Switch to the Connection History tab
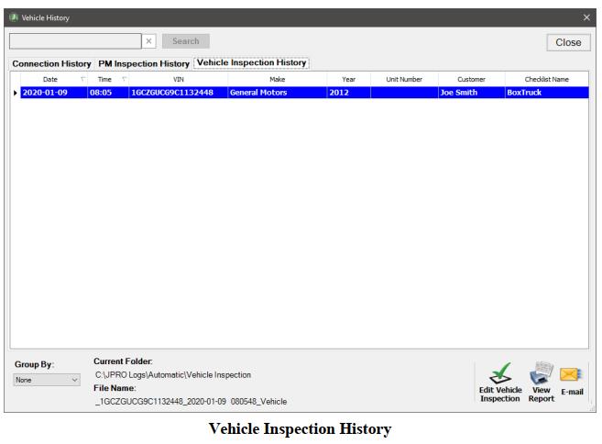The height and width of the screenshot is (444, 602). 51,64
